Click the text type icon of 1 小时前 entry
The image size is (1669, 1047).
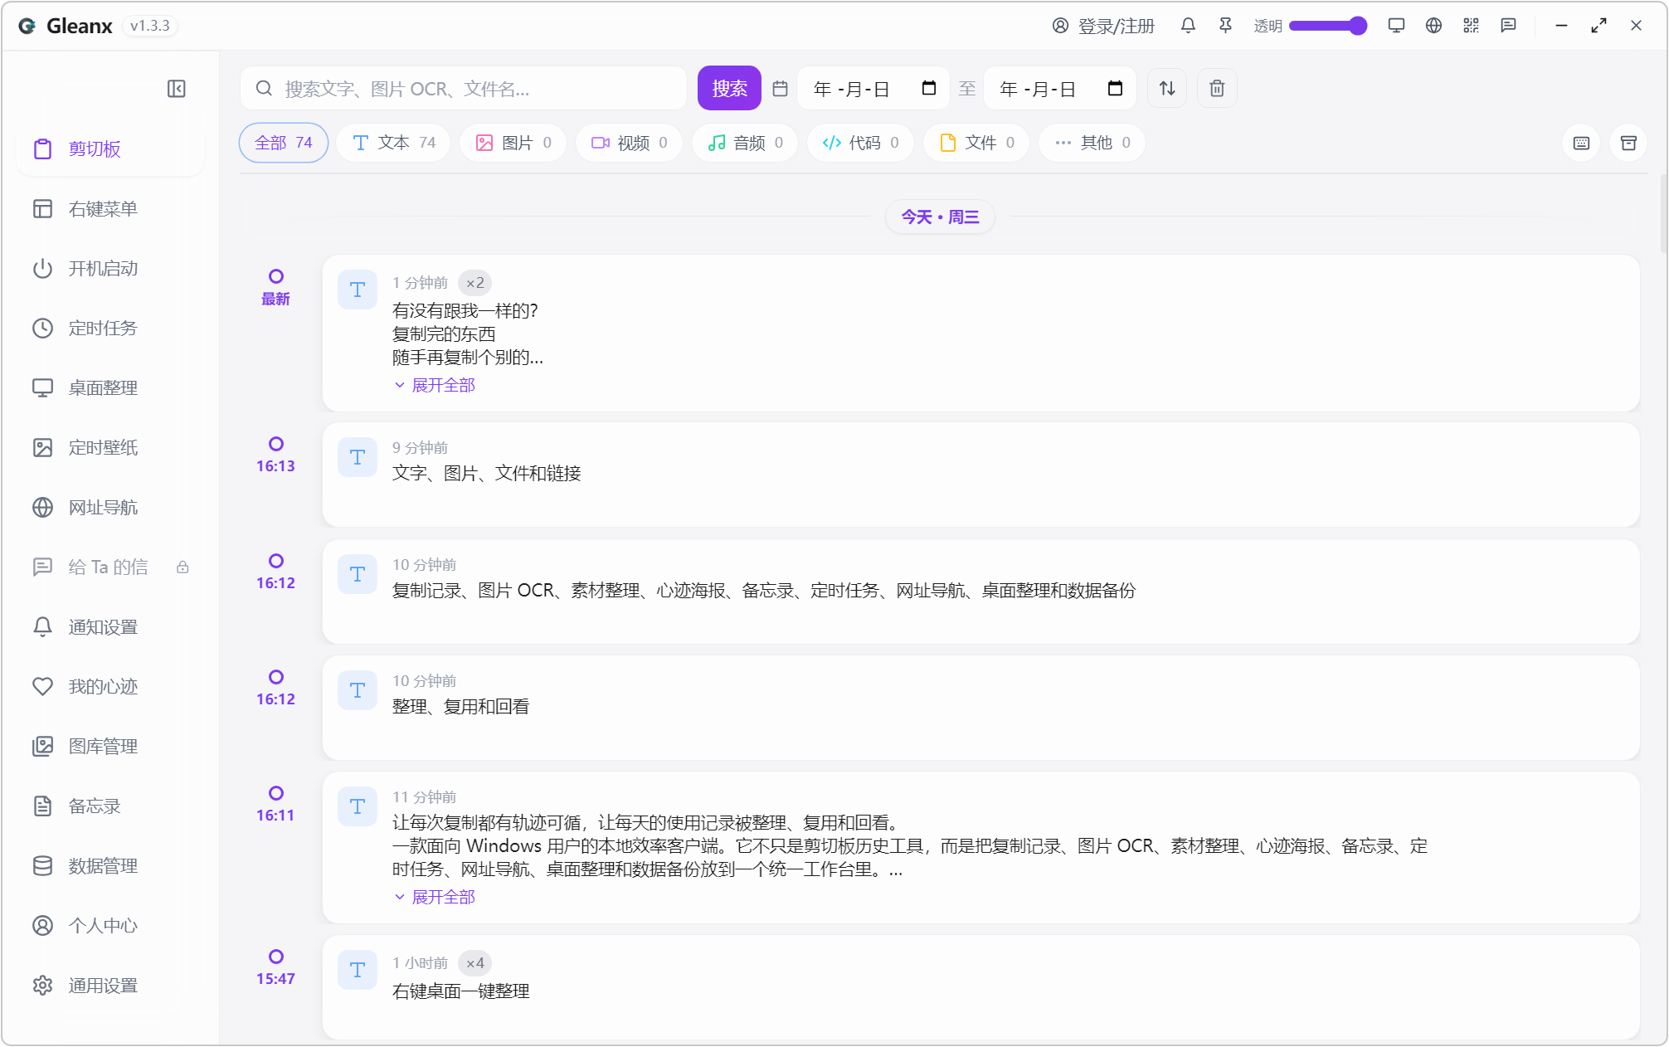[x=358, y=970]
